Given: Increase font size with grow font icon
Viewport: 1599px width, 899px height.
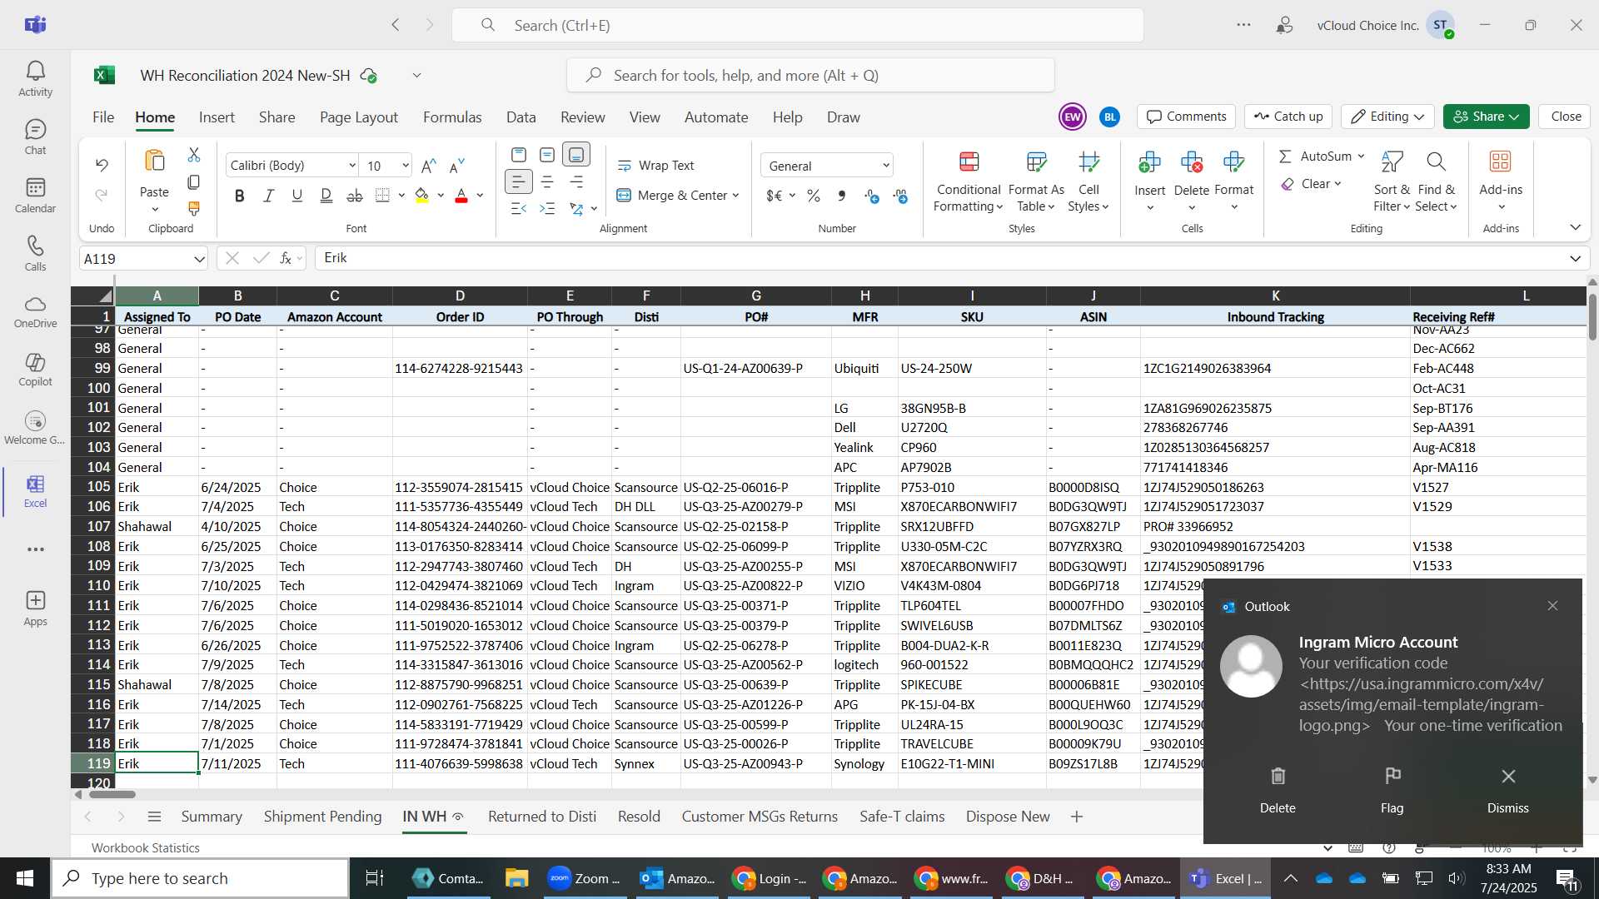Looking at the screenshot, I should click(429, 166).
